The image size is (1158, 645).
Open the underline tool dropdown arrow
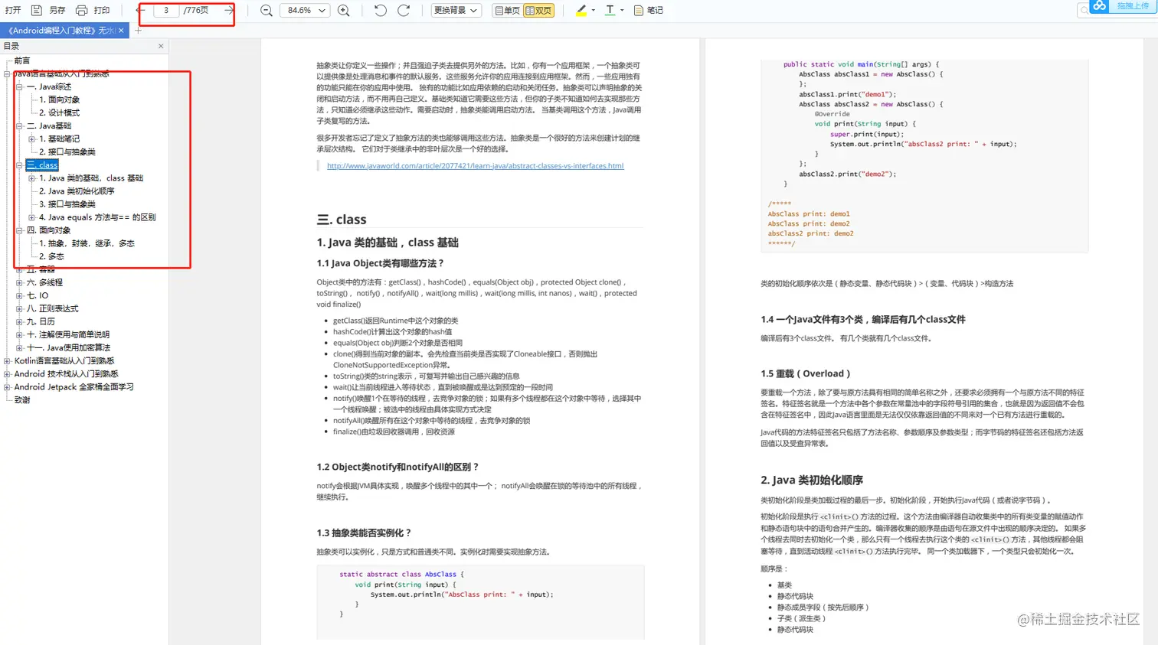pos(622,11)
